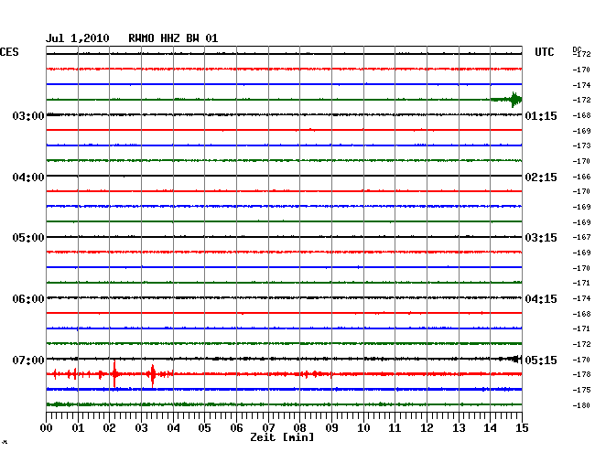
Task: Click x-axis minute label 05
Action: pyautogui.click(x=204, y=427)
